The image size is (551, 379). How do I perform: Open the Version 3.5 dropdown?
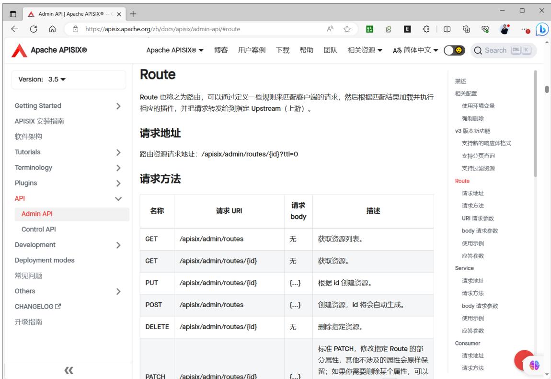69,80
